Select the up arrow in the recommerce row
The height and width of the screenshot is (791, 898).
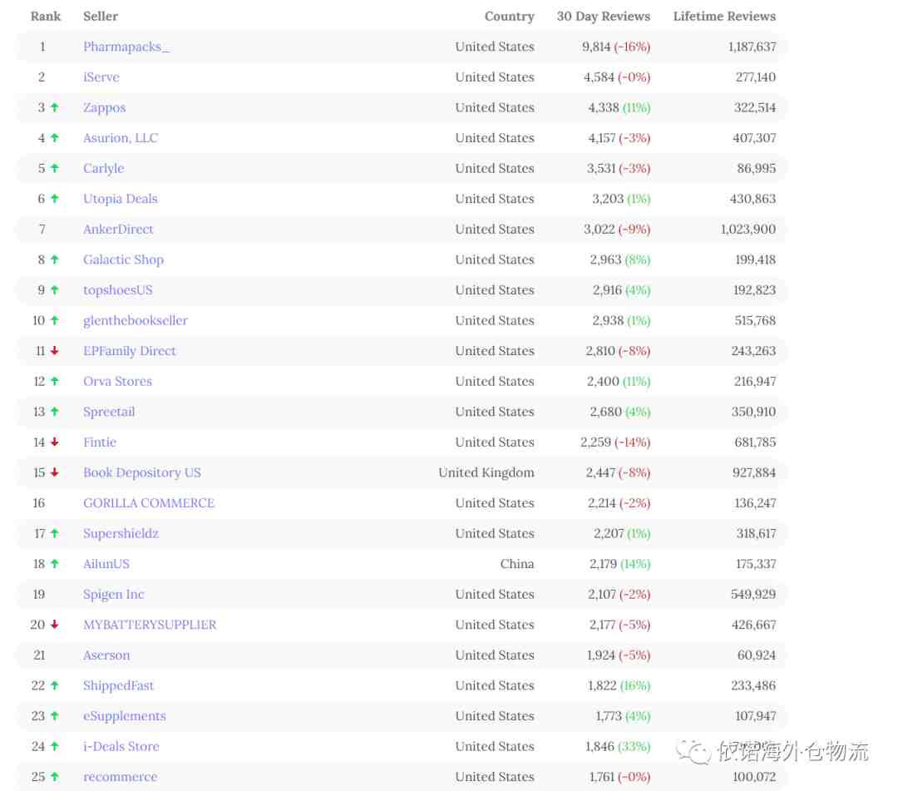click(54, 777)
